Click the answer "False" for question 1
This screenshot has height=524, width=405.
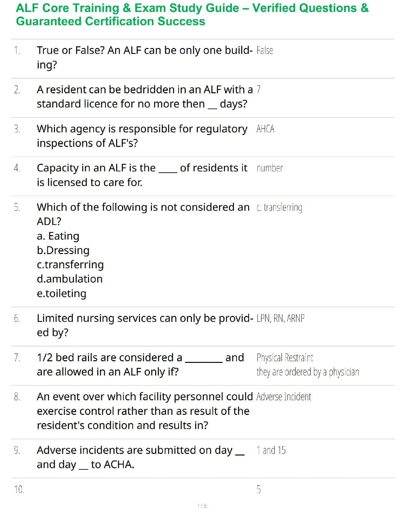point(265,51)
